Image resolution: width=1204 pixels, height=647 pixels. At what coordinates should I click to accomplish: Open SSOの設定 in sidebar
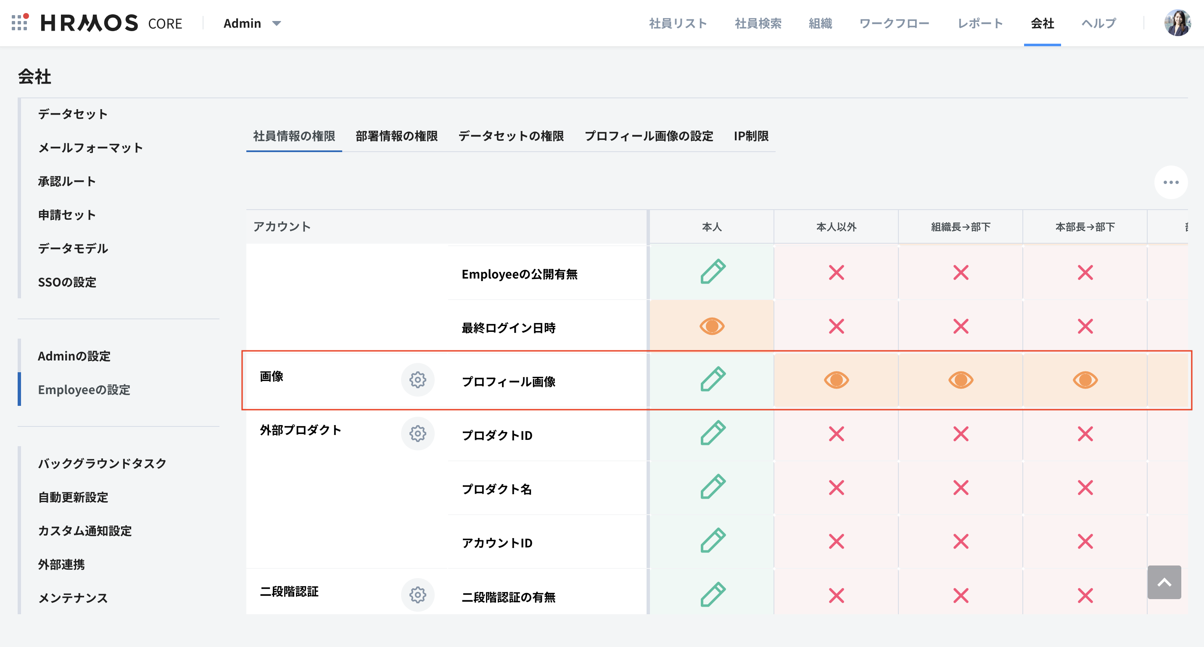point(67,282)
